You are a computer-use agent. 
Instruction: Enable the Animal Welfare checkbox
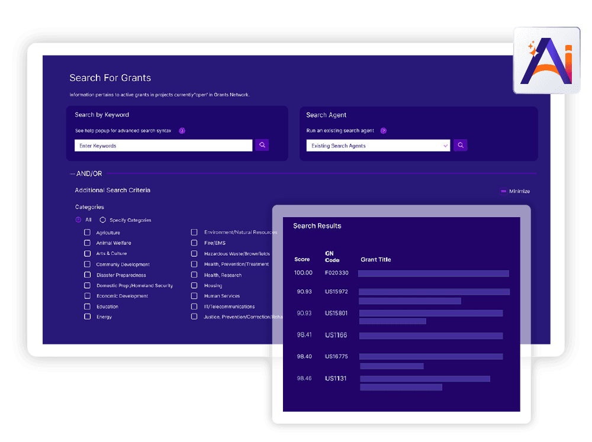[x=88, y=243]
